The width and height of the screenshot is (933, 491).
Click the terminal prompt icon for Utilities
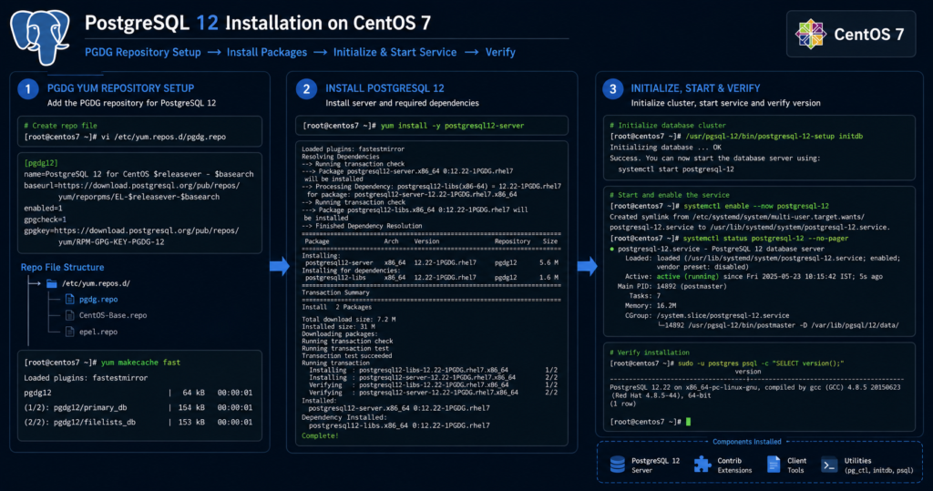829,465
